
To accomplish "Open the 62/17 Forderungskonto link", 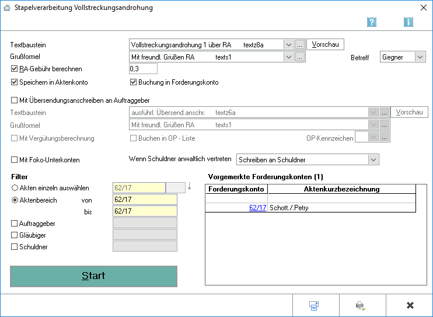I will tap(258, 208).
